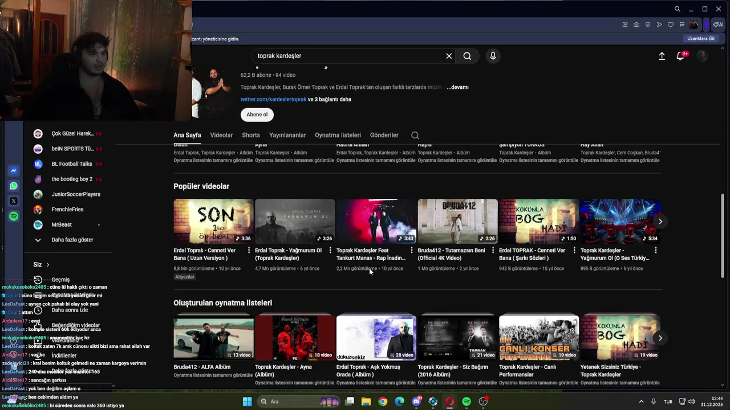
Task: Open options for Toprak Kardeşler - Yağmurum Ol (O Ses)
Action: coord(655,251)
